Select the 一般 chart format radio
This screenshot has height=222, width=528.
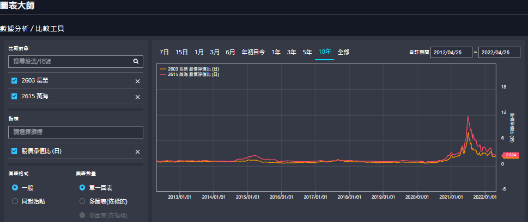pos(15,188)
